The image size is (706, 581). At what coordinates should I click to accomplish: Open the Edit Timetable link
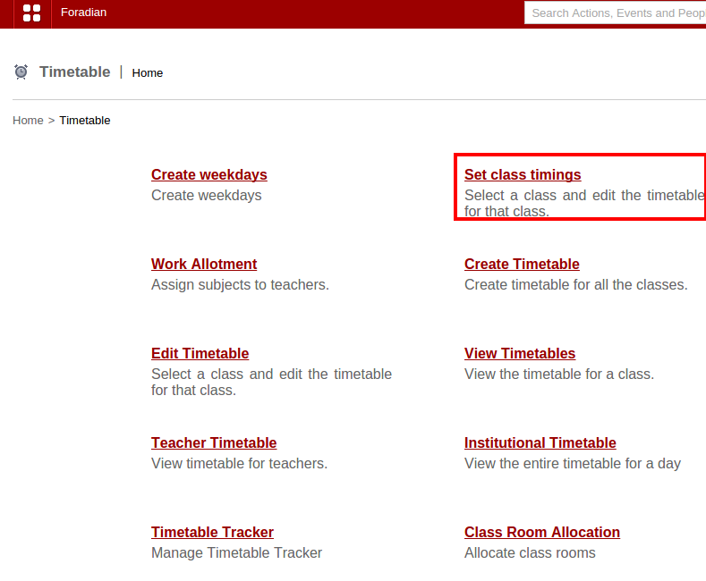[200, 353]
